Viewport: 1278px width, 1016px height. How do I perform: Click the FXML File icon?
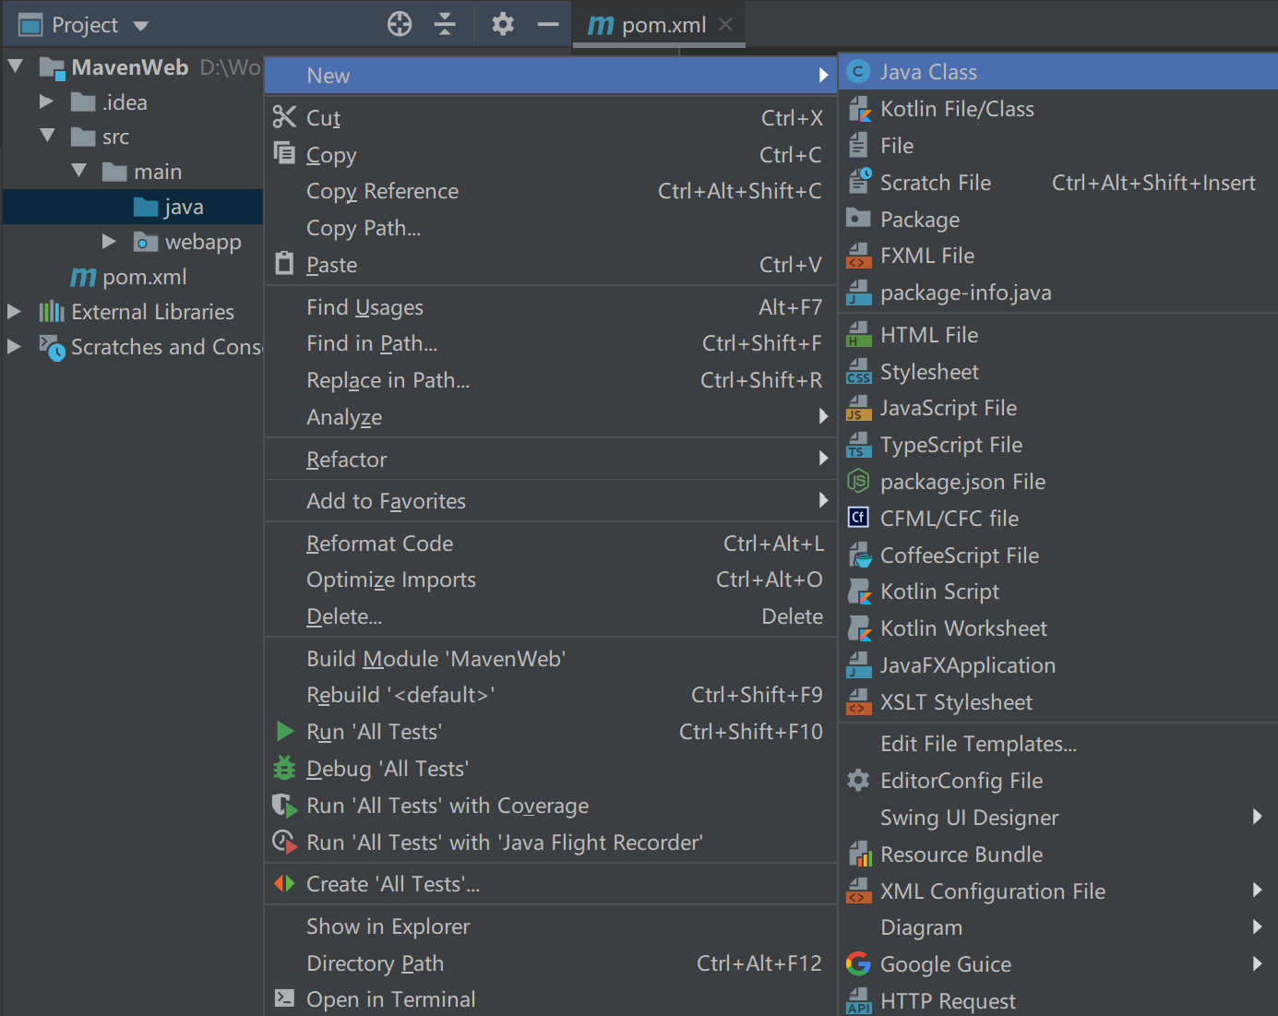(x=858, y=256)
